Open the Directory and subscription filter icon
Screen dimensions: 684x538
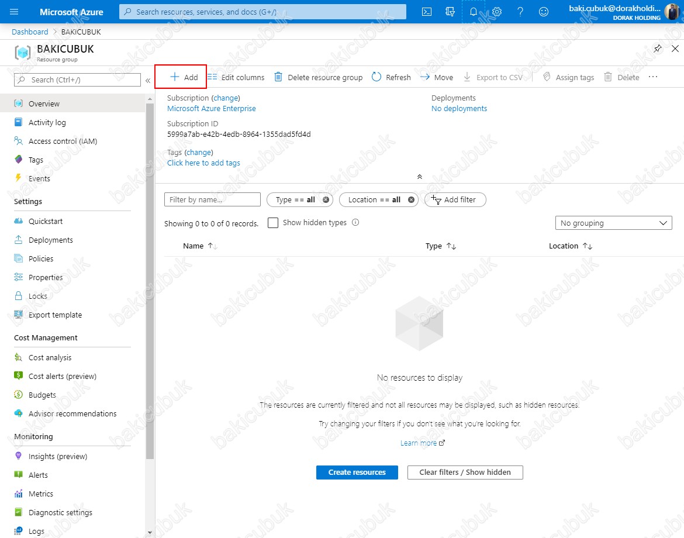450,12
